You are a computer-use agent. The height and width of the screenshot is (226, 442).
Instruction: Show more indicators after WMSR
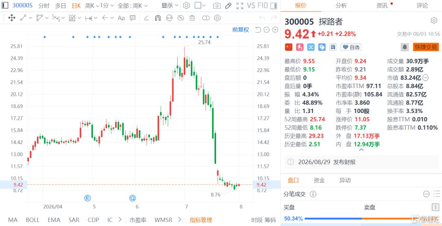tap(180, 219)
